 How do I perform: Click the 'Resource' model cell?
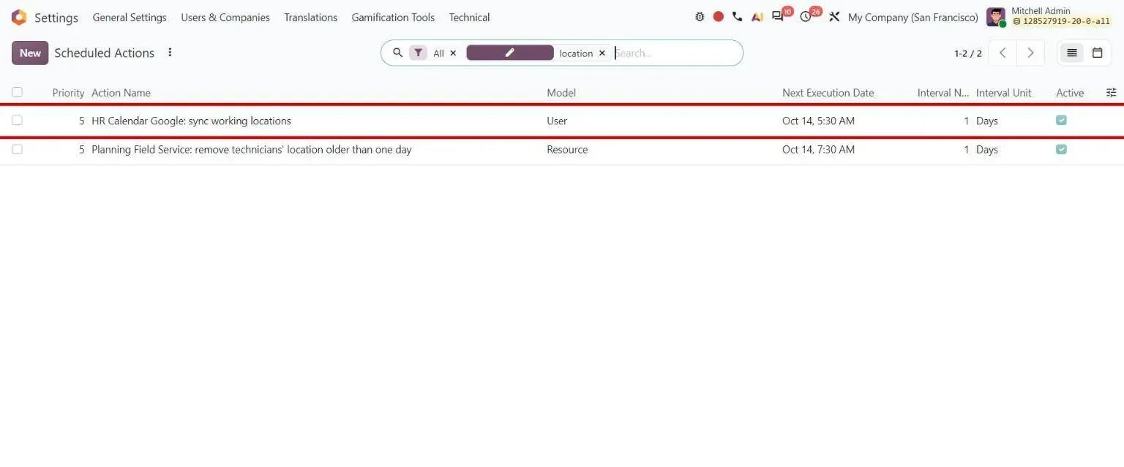[567, 149]
